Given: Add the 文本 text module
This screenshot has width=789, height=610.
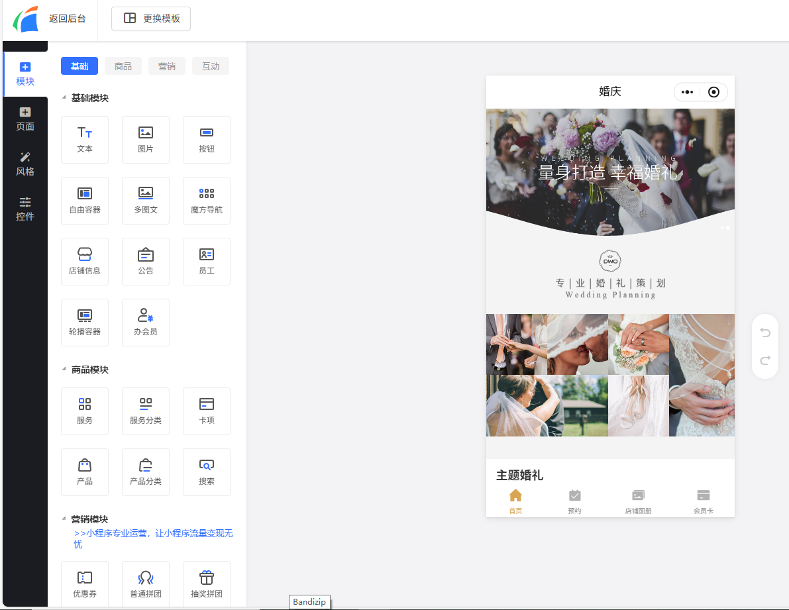Looking at the screenshot, I should click(85, 139).
